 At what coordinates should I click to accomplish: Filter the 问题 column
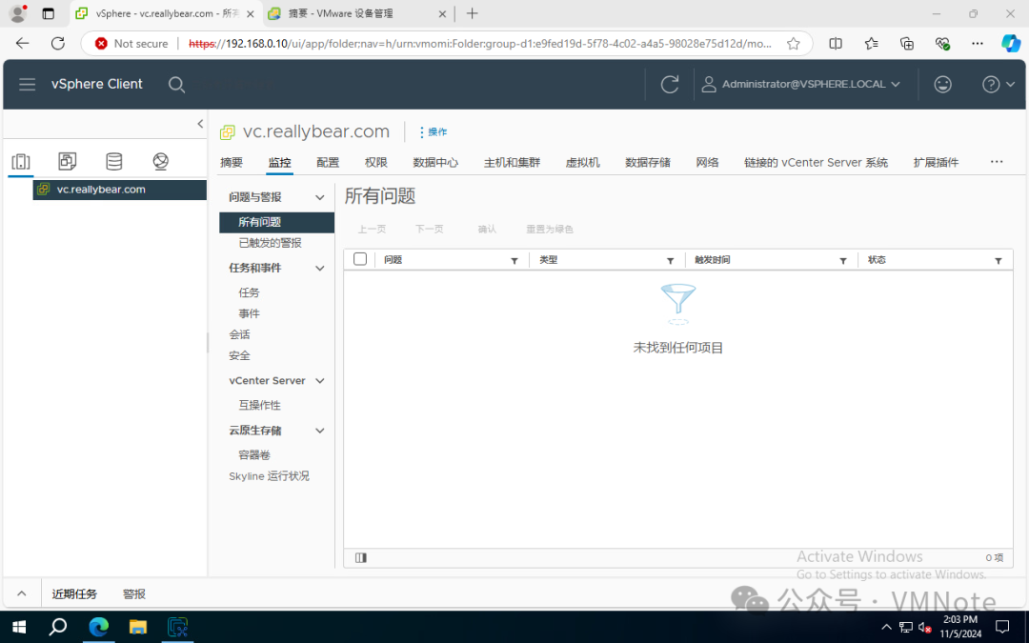[x=514, y=260]
